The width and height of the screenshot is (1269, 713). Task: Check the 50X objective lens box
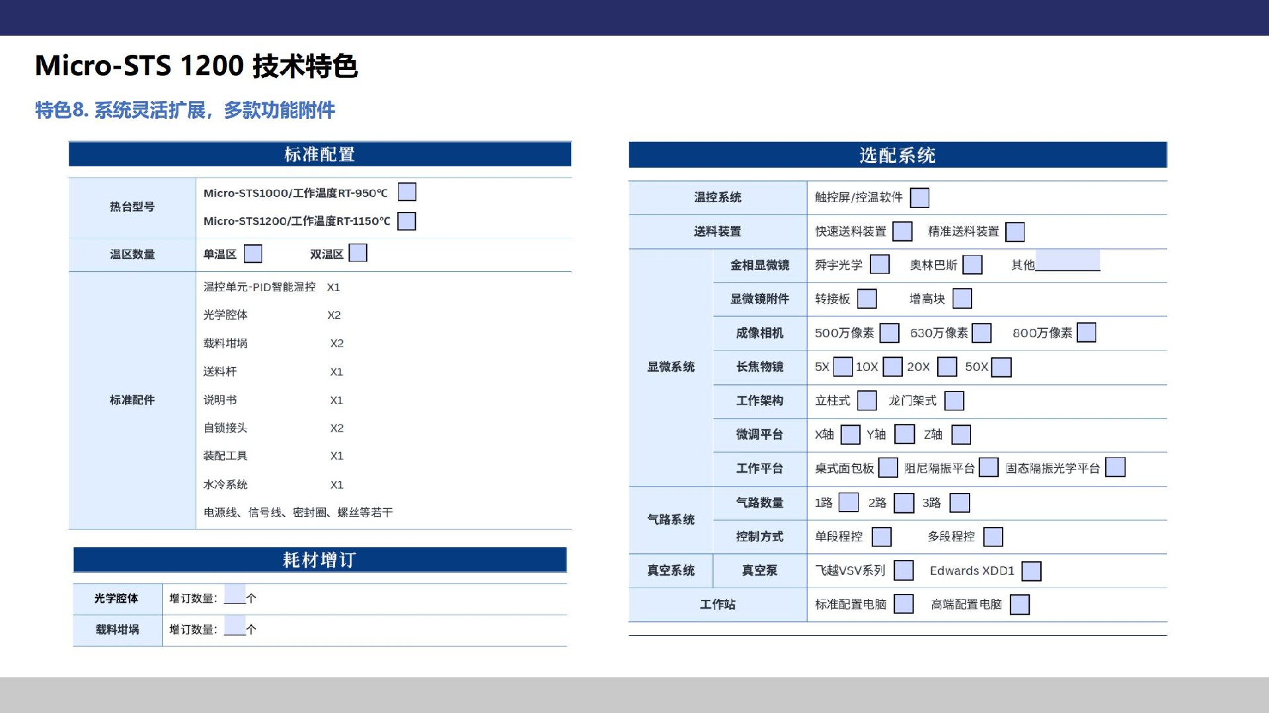click(x=1001, y=367)
